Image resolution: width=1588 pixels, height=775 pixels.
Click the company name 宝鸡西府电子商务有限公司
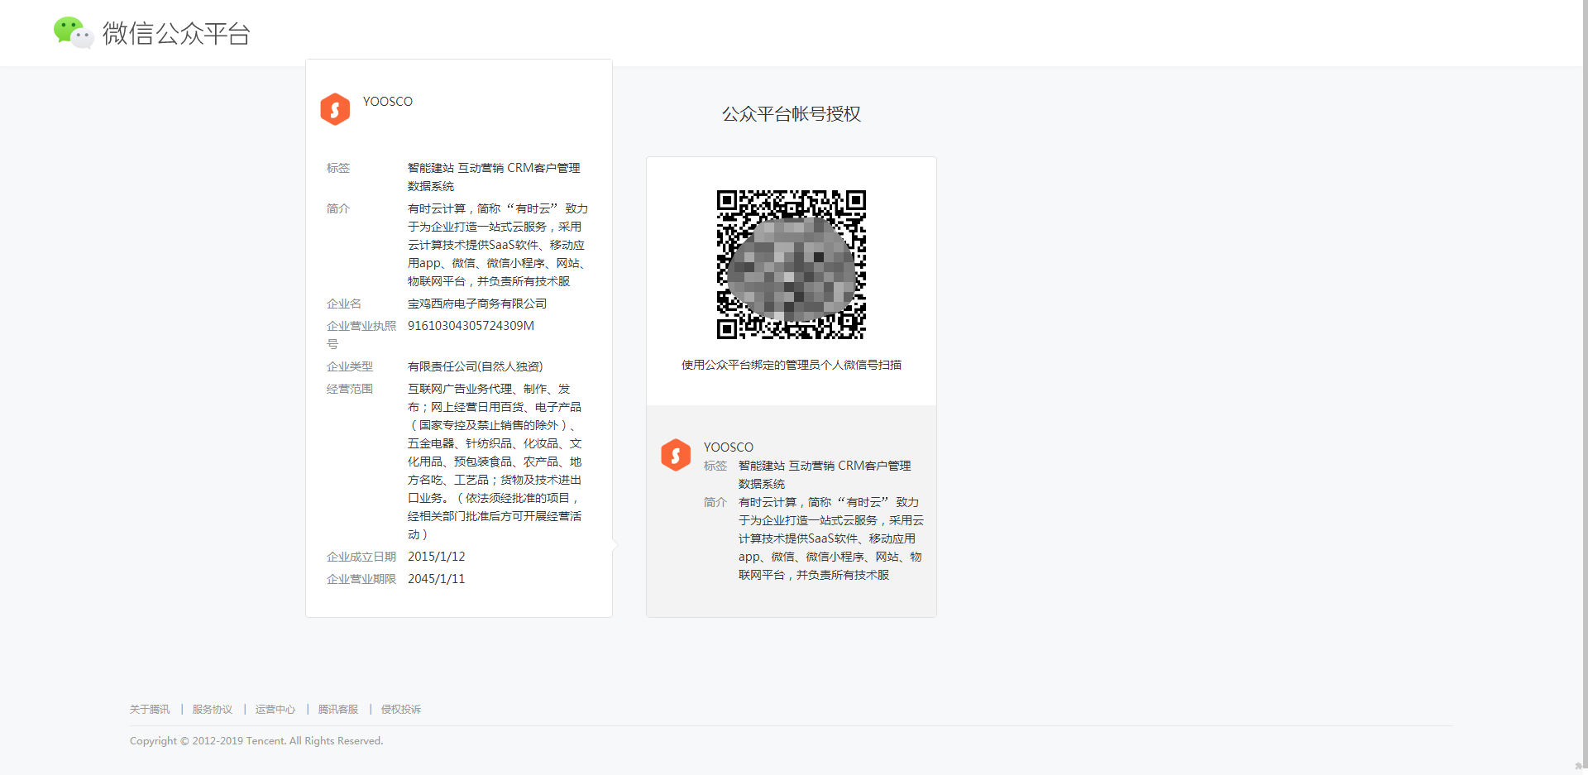coord(477,304)
